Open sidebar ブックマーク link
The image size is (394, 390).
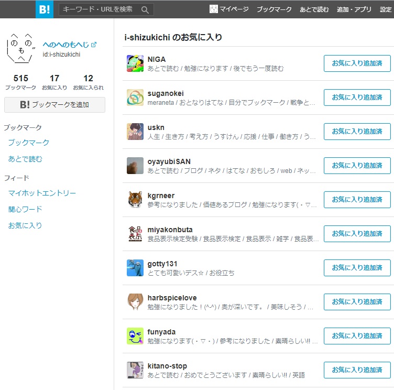tap(29, 143)
